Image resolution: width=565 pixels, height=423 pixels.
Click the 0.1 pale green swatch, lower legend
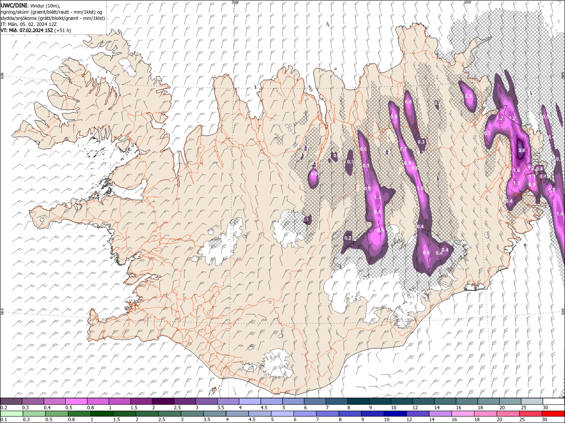[11, 413]
